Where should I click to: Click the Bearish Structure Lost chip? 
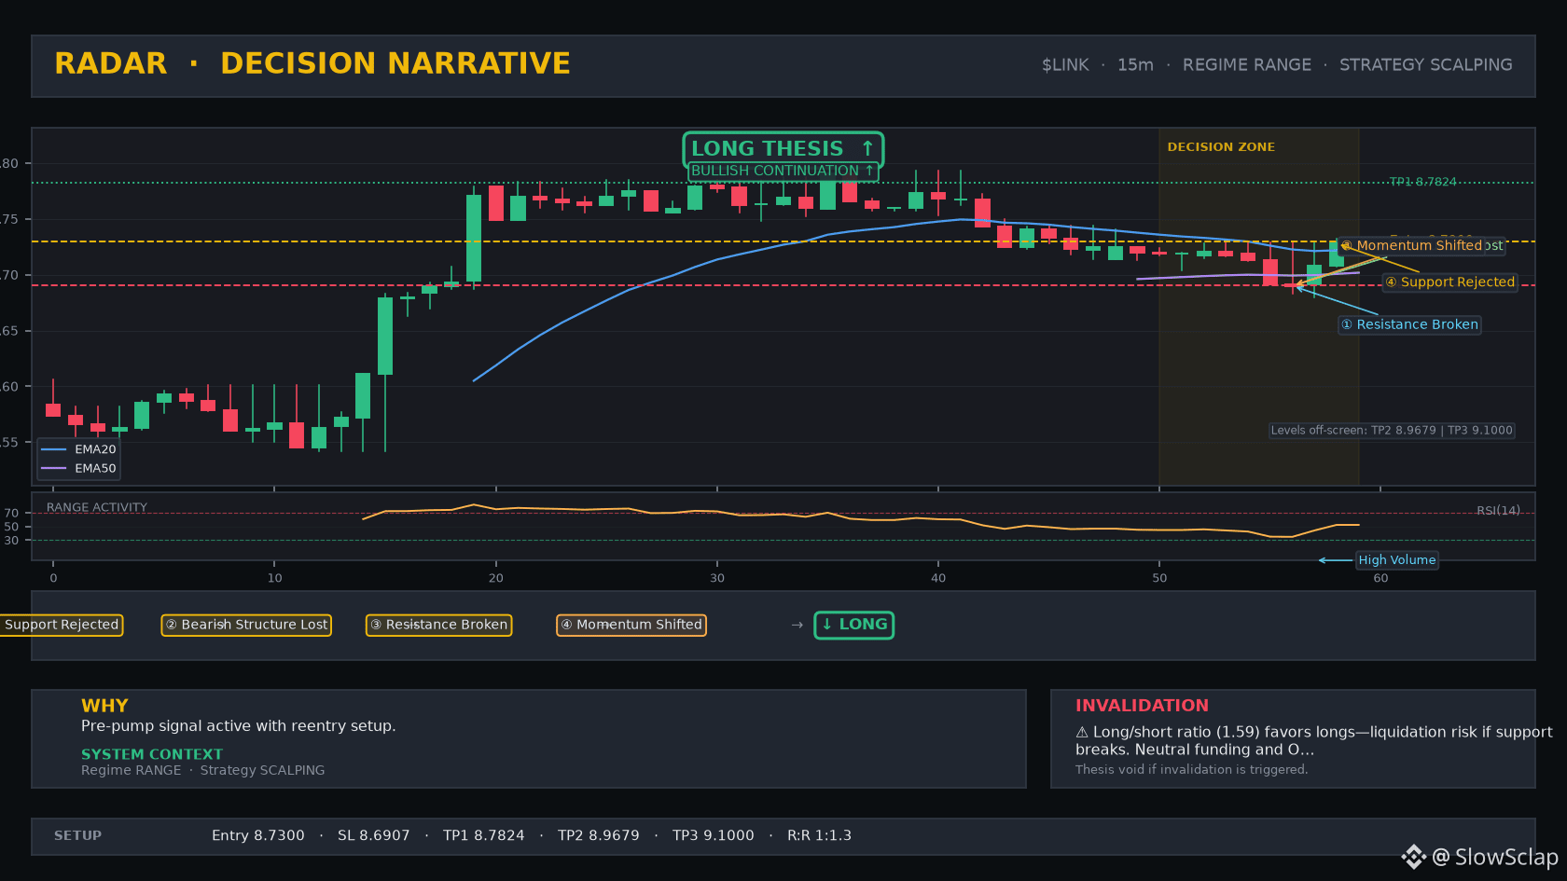246,625
